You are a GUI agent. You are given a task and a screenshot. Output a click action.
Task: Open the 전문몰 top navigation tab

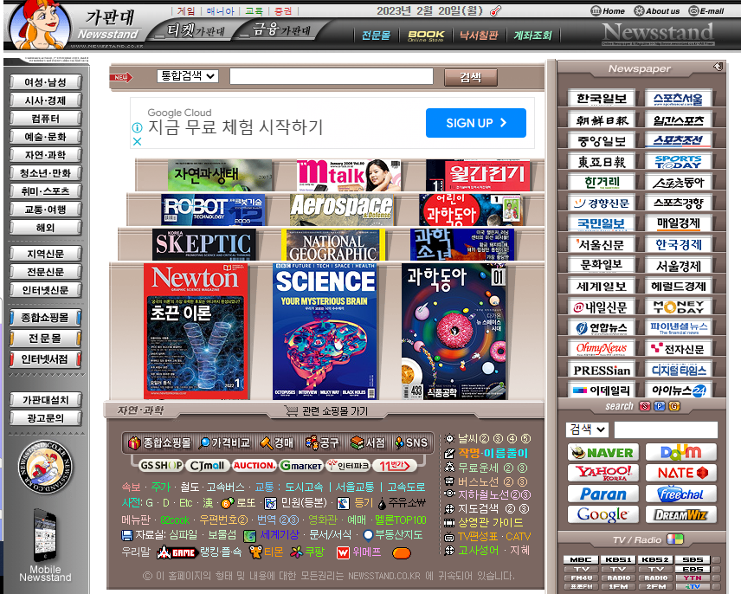(377, 35)
